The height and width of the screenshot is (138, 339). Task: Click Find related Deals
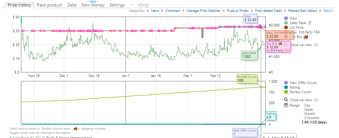[x=268, y=11]
